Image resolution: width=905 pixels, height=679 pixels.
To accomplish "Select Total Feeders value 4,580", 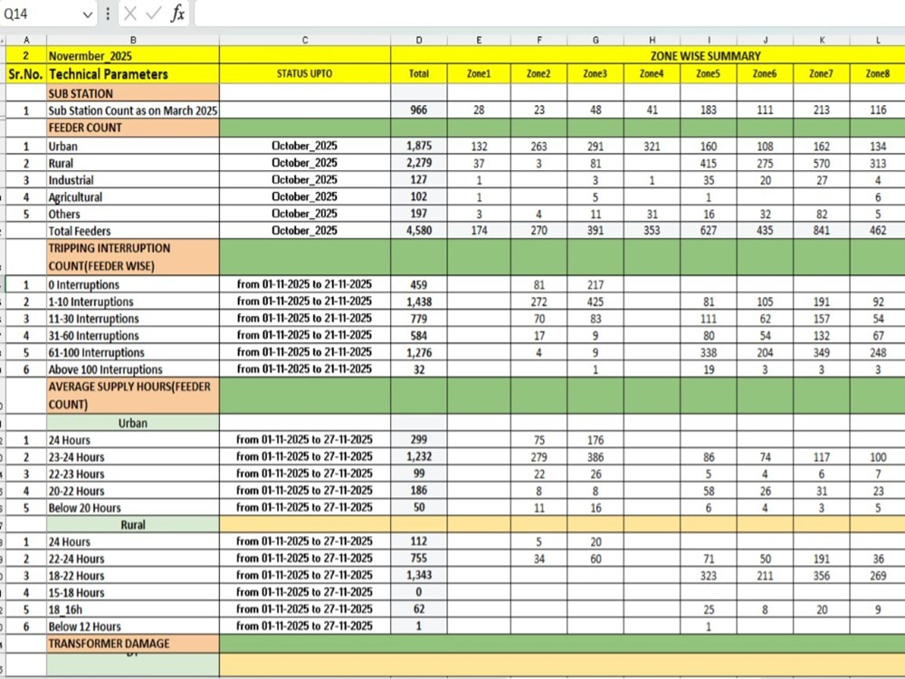I will pos(419,230).
